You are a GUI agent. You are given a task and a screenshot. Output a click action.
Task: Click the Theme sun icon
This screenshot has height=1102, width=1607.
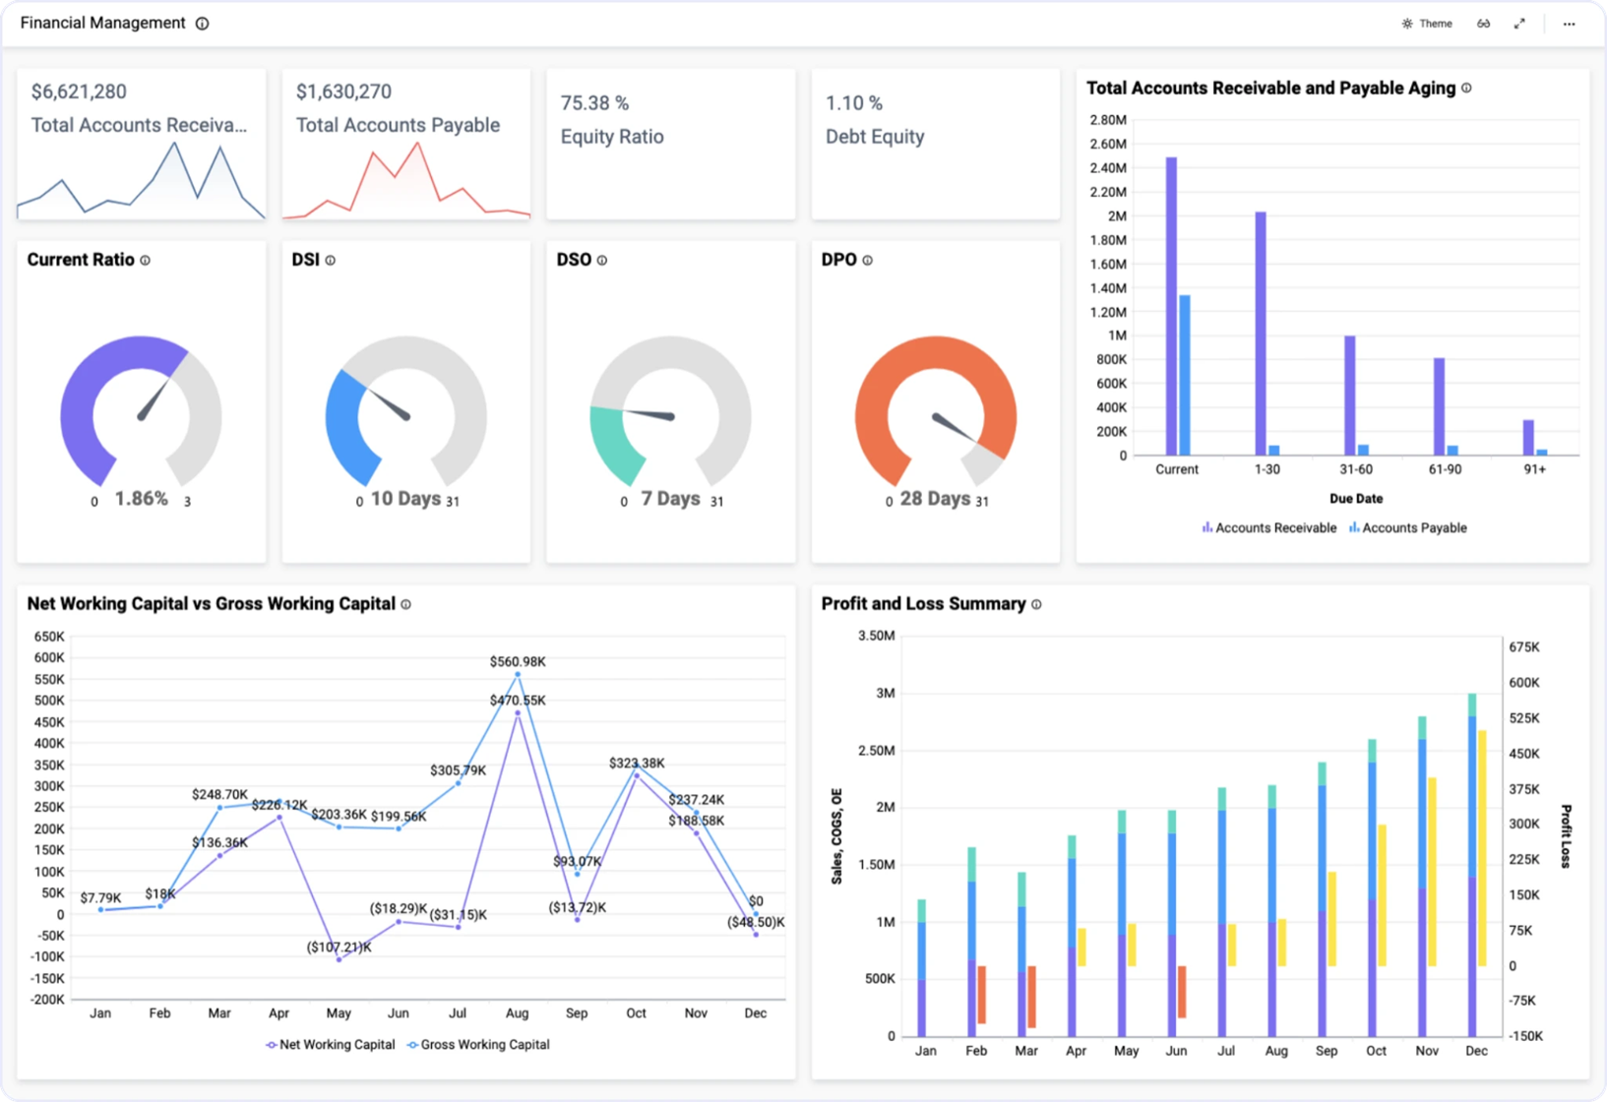point(1407,24)
